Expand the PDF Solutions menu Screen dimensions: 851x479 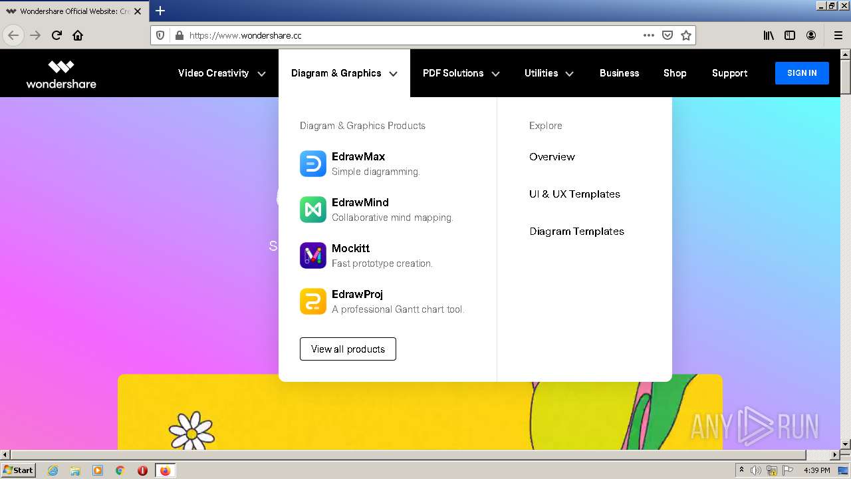pyautogui.click(x=461, y=73)
